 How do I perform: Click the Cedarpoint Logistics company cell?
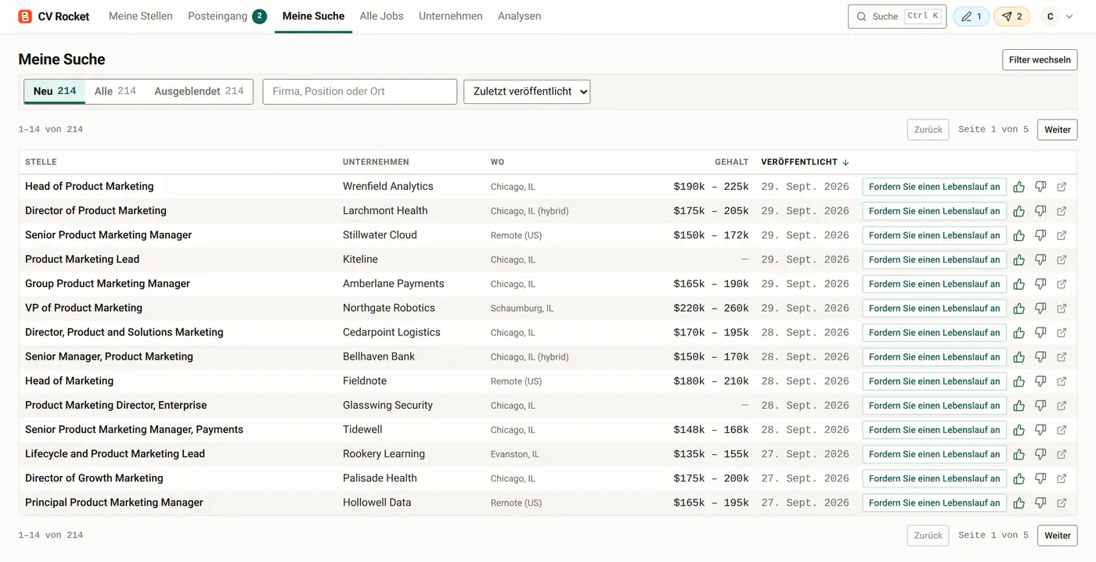pos(391,332)
